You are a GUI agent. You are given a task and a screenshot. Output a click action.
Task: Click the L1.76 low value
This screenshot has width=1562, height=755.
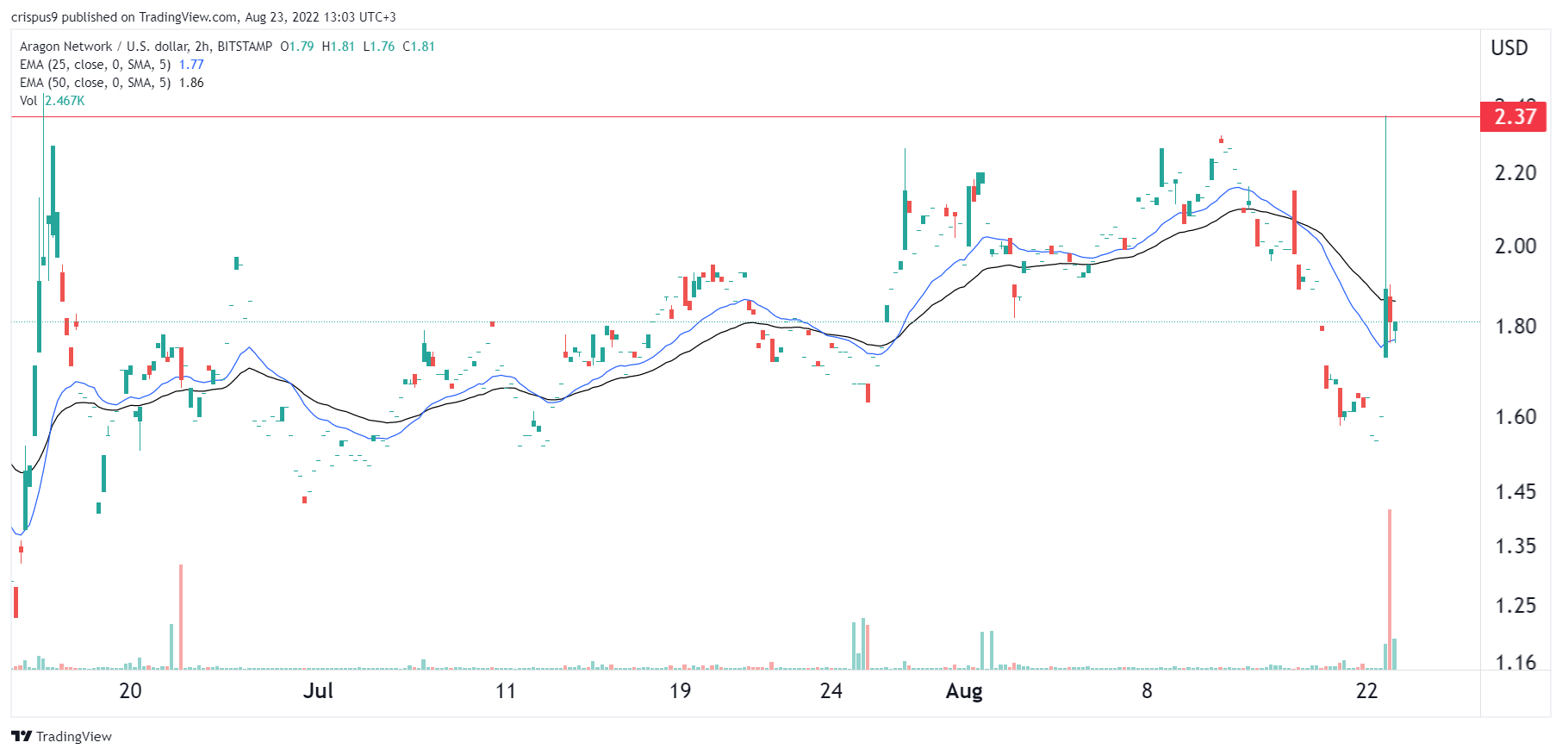[x=379, y=47]
